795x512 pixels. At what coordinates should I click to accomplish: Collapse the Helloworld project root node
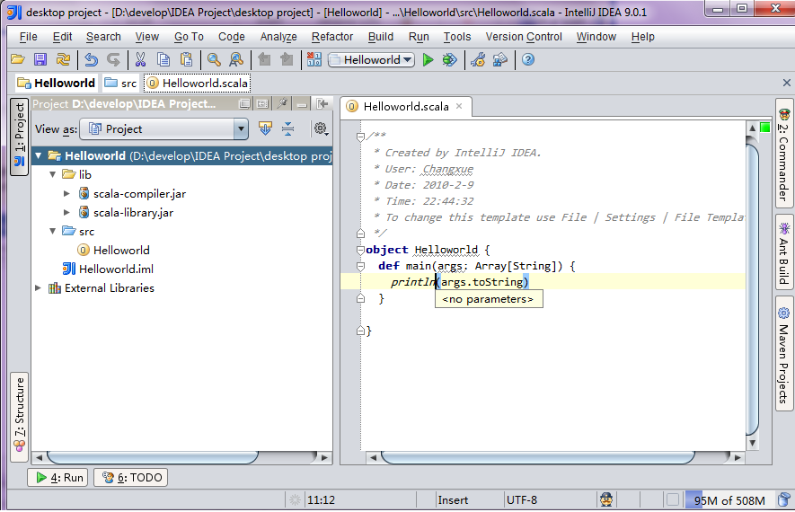[x=39, y=155]
